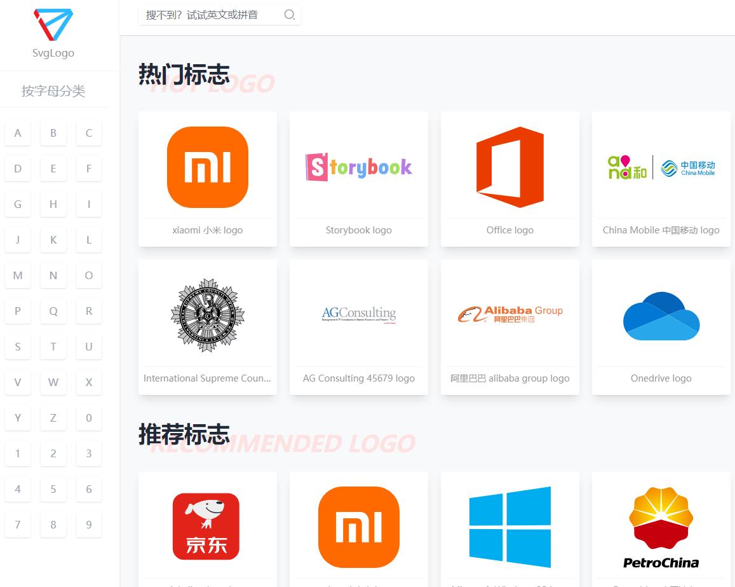Click the Onedrive logo text label
This screenshot has height=587, width=735.
(661, 378)
